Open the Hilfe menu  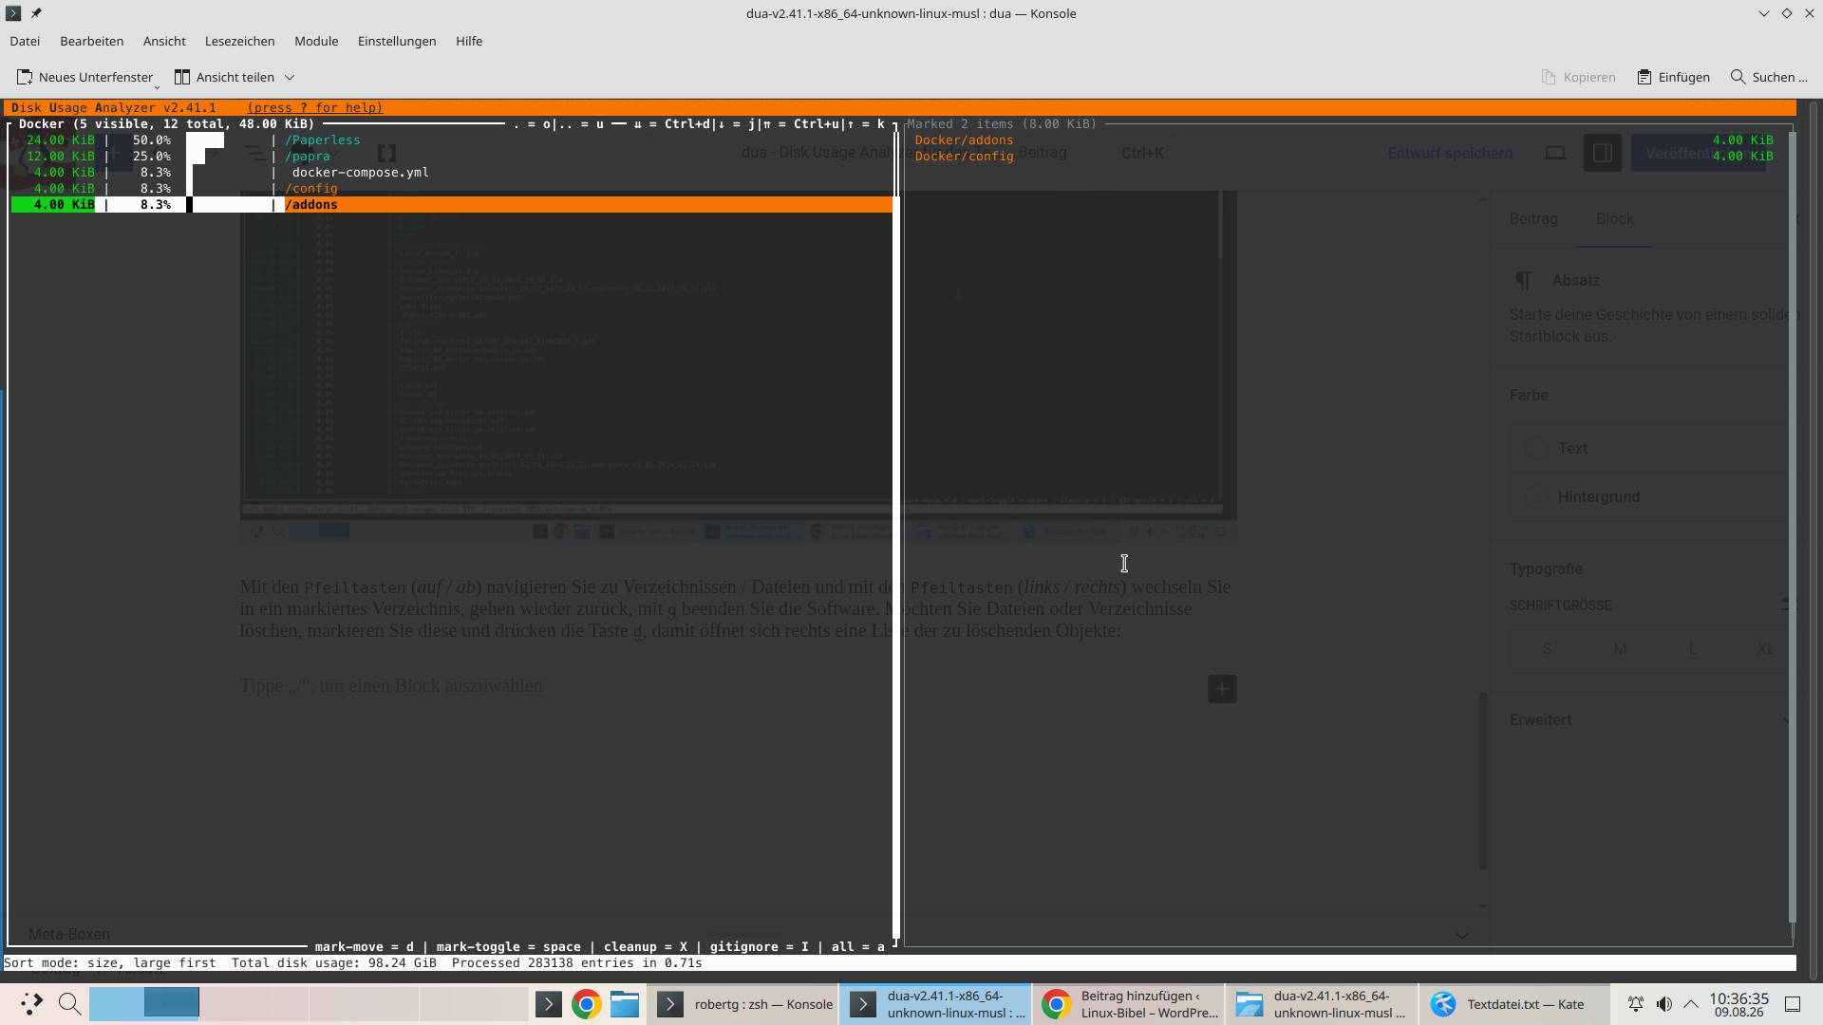coord(469,41)
